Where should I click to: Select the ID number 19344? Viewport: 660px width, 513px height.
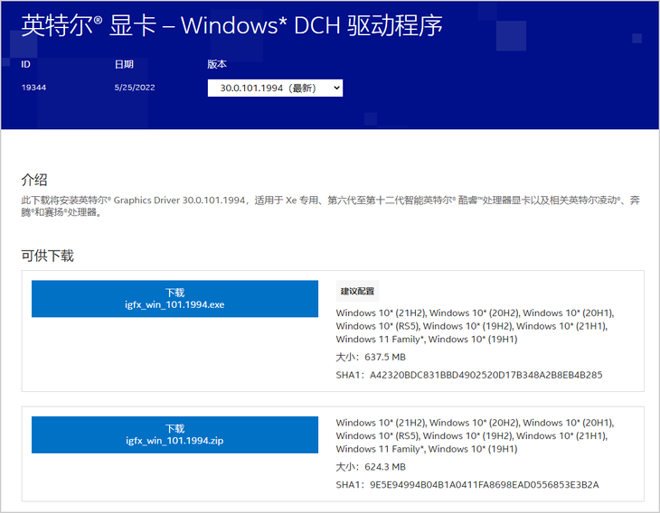[33, 88]
